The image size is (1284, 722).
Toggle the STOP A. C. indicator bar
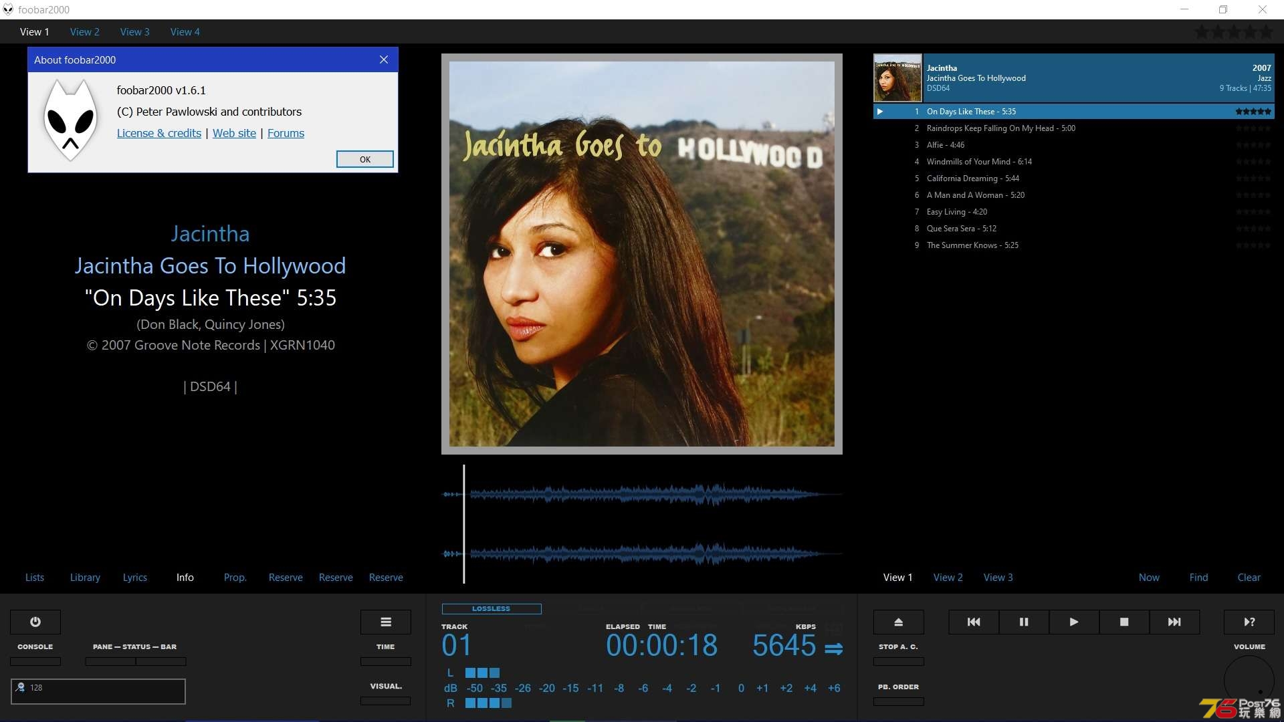899,661
